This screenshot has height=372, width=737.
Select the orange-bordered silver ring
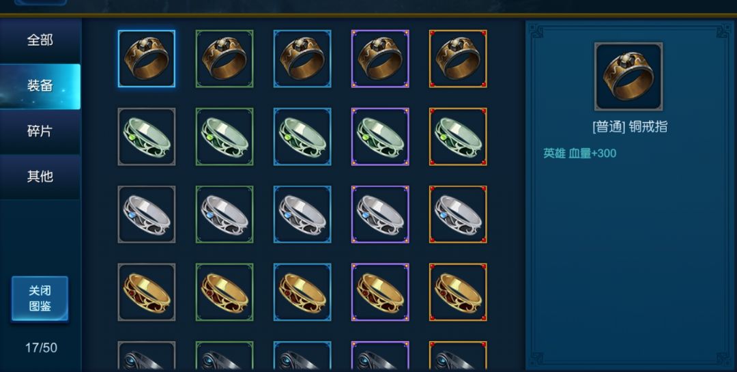click(458, 214)
